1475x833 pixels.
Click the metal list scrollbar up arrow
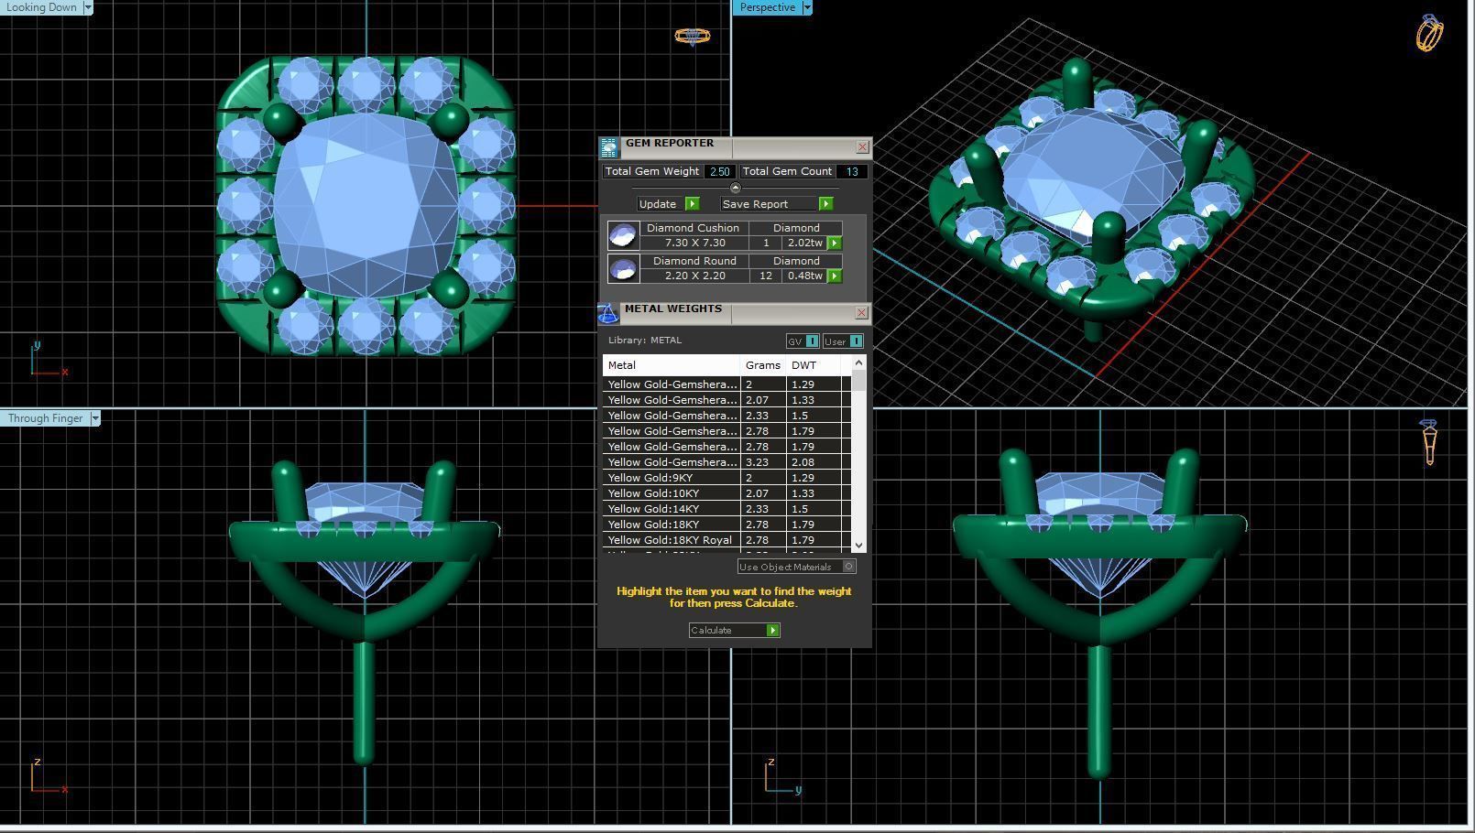(858, 363)
